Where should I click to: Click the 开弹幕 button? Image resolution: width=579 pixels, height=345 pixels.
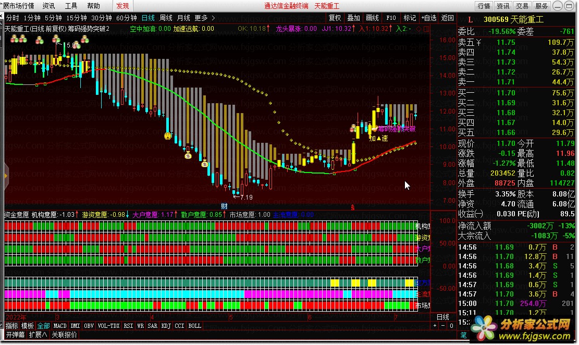click(x=16, y=335)
